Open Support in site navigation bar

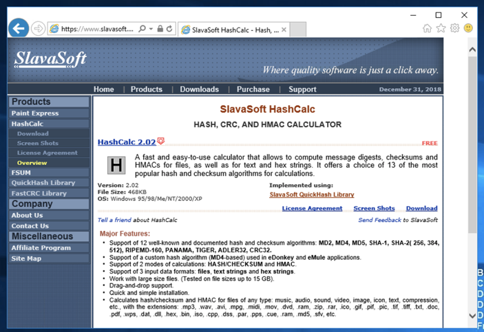302,89
